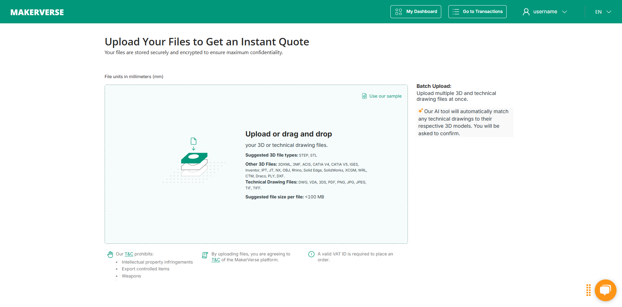Open T&C link of the MakerVerse platform
The height and width of the screenshot is (307, 622).
coord(216,260)
